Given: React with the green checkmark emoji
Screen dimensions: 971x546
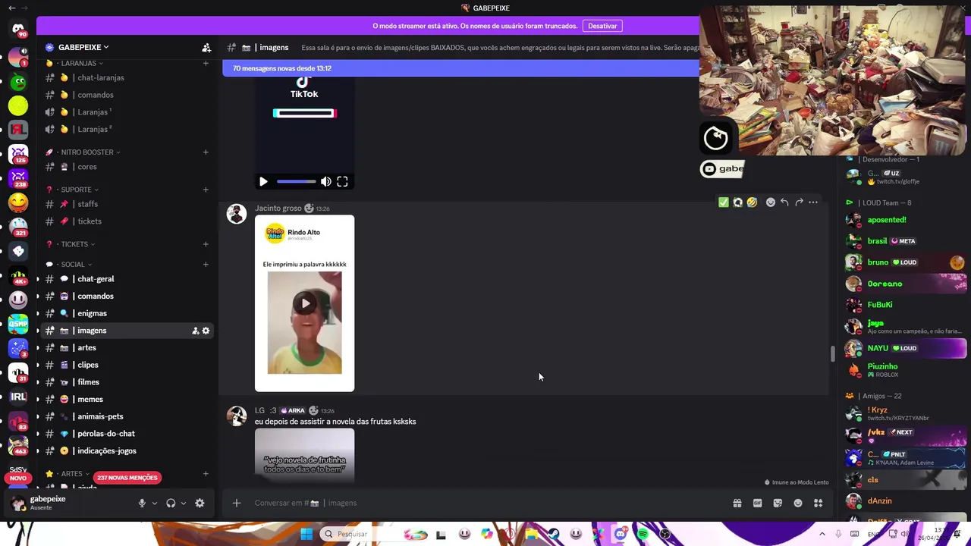Looking at the screenshot, I should [723, 202].
